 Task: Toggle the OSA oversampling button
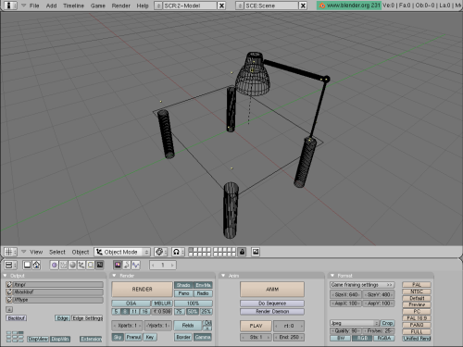131,304
